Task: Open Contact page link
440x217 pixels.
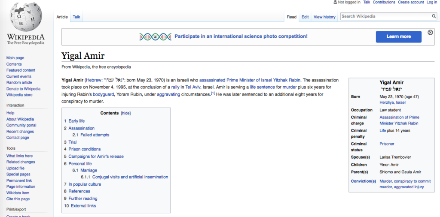Action: (x=18, y=138)
